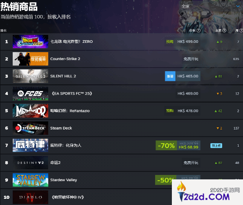Open the Diablo IV game thumbnail
Image resolution: width=243 pixels, height=205 pixels.
pos(30,197)
